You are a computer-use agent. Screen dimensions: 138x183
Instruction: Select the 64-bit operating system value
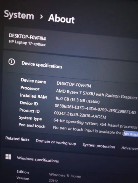[95, 124]
